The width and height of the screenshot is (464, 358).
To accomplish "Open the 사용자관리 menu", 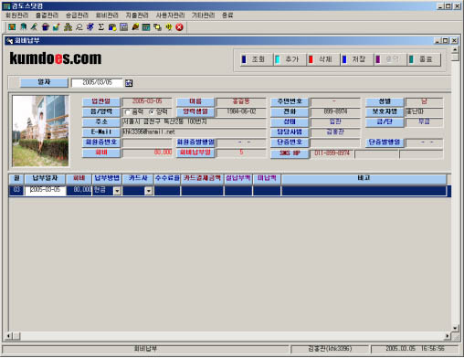I will (x=170, y=16).
